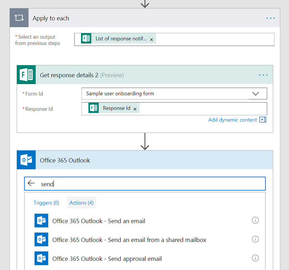Choose Send an email from a shared mailbox
The height and width of the screenshot is (270, 289).
[x=129, y=240]
